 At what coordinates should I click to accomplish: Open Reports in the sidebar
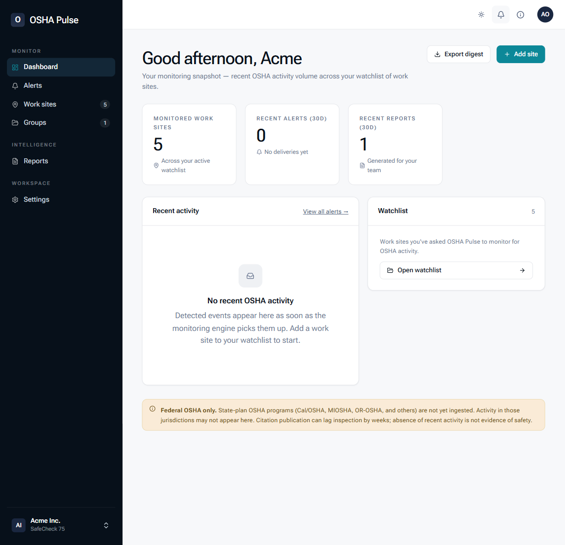click(x=61, y=161)
